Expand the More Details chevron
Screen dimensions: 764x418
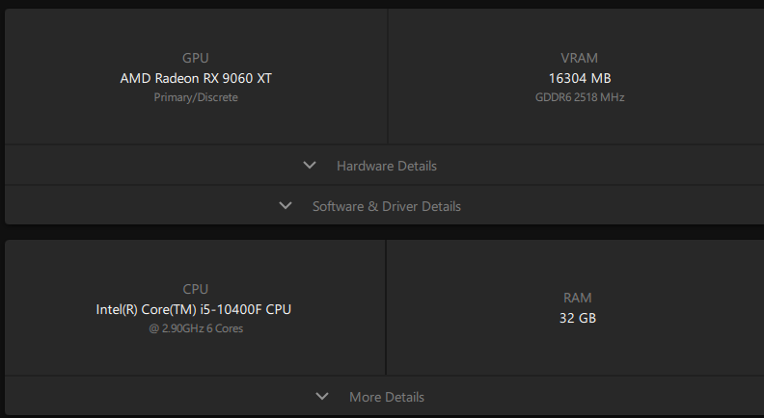(322, 397)
